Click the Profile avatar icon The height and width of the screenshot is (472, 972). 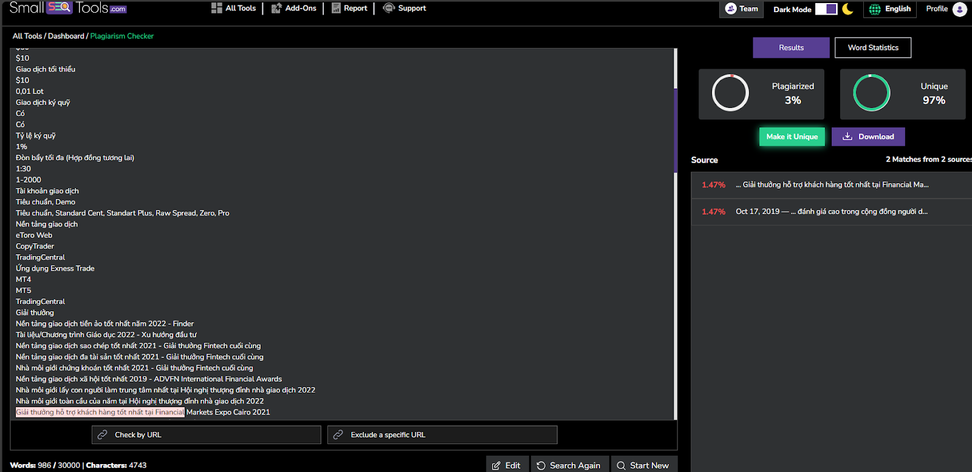click(960, 9)
